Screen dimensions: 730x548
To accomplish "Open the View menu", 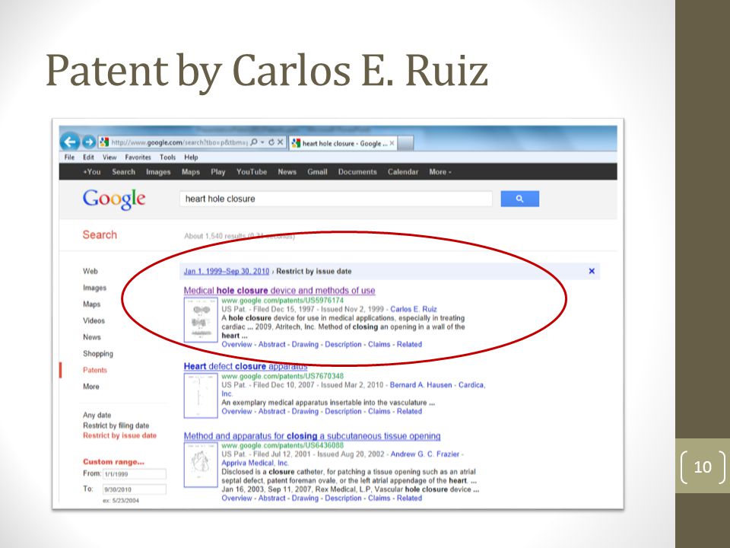I will coord(109,157).
